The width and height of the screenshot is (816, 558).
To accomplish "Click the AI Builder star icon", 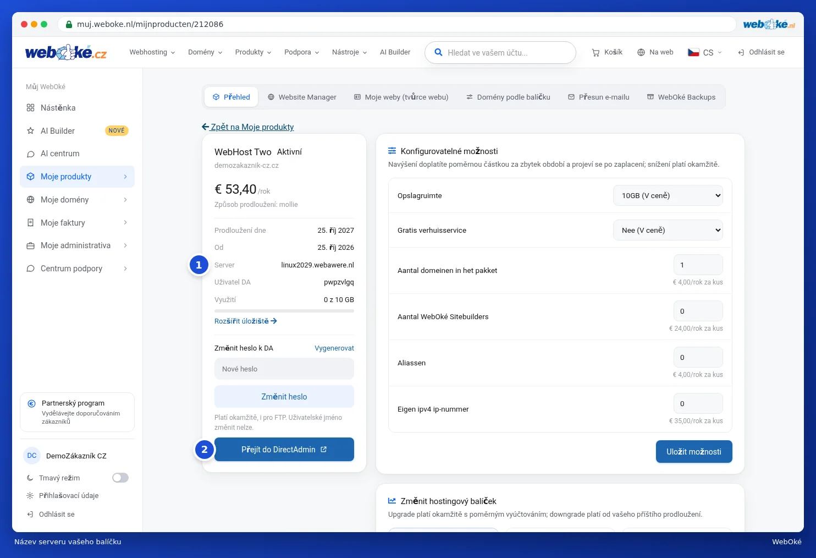I will pyautogui.click(x=30, y=131).
